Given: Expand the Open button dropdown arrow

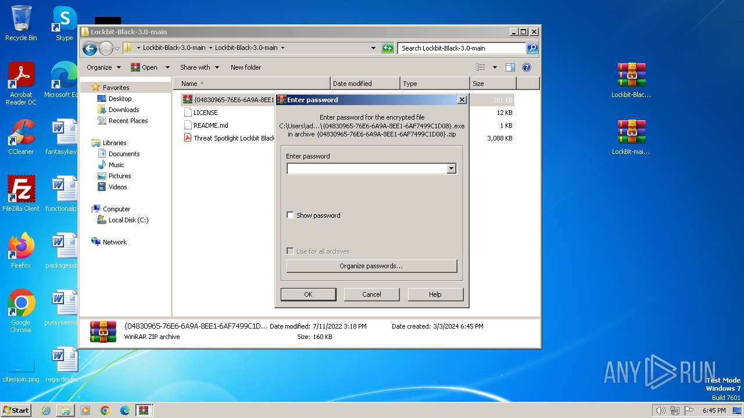Looking at the screenshot, I should click(167, 67).
